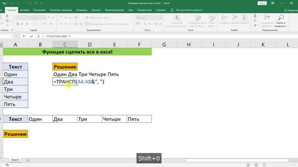This screenshot has height=167, width=298.
Task: Switch to the Главная tab
Action: [x=11, y=10]
